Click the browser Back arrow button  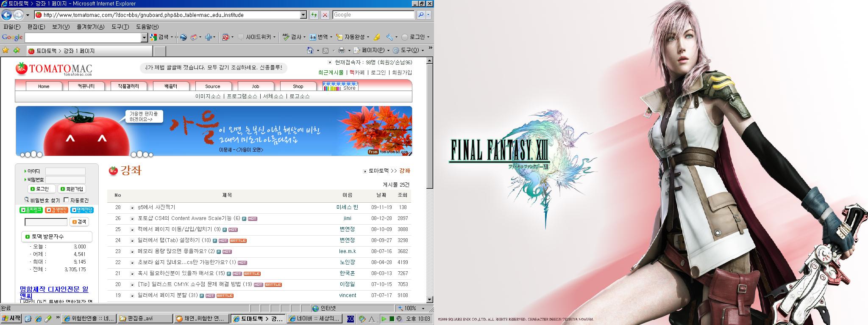tap(7, 15)
